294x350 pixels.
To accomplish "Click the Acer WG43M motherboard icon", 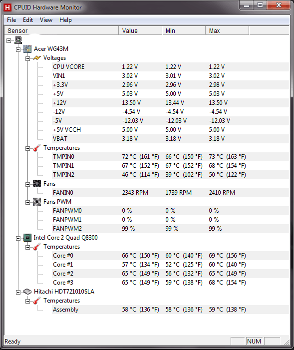I will pyautogui.click(x=27, y=49).
